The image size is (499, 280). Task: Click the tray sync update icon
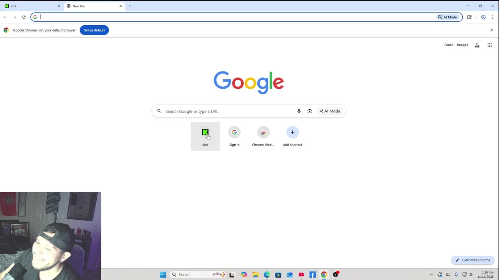(x=440, y=275)
